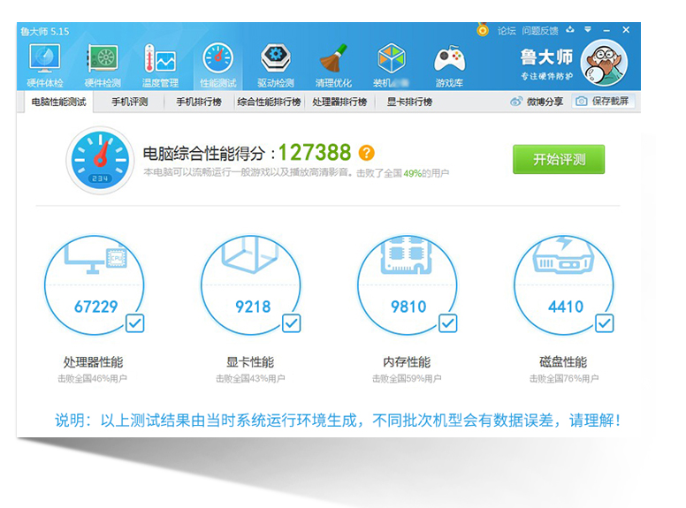Open the 论坛 forum link
686x508 pixels.
pos(507,31)
